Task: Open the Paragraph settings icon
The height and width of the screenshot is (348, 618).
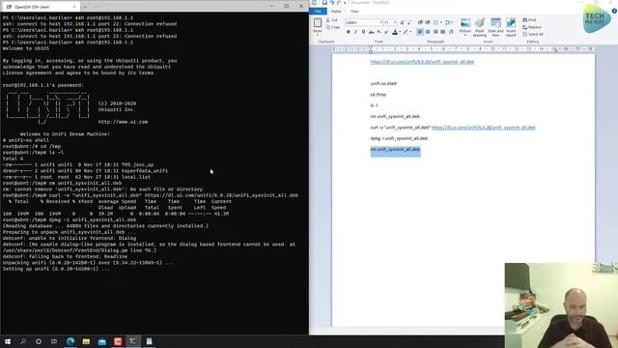Action: coord(451,32)
